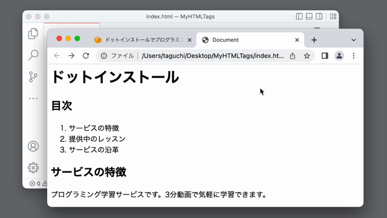The image size is (387, 218).
Task: Bookmark this page with star icon
Action: pos(307,56)
